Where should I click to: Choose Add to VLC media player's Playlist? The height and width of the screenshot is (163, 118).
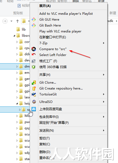coord(66,14)
